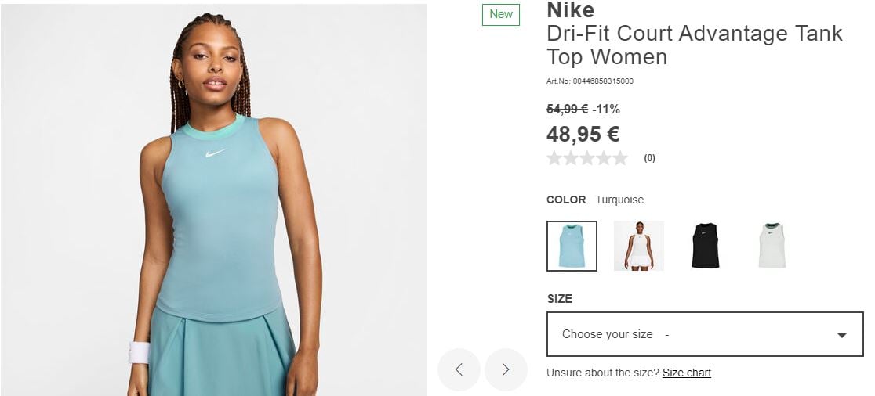Click the first rating star
Image resolution: width=875 pixels, height=396 pixels.
[x=554, y=158]
